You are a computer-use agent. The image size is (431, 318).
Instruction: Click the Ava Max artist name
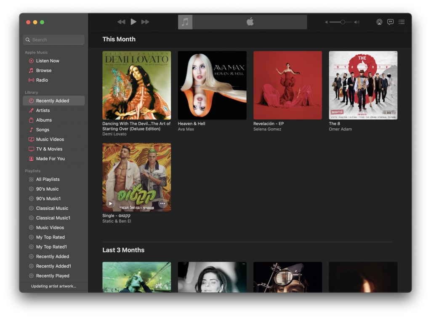[186, 129]
